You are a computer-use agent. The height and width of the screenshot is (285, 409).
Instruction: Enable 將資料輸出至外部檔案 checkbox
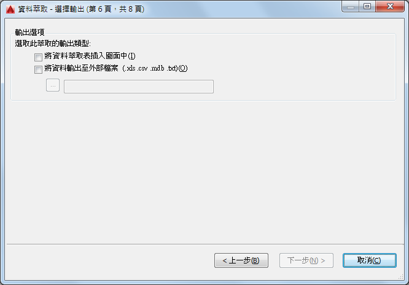pyautogui.click(x=38, y=69)
